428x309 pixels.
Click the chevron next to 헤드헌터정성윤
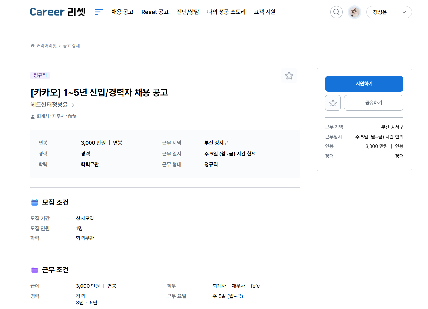tap(73, 105)
